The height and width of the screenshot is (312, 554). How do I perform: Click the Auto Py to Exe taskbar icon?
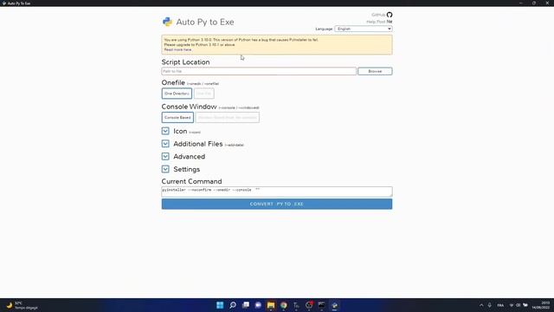pyautogui.click(x=334, y=305)
